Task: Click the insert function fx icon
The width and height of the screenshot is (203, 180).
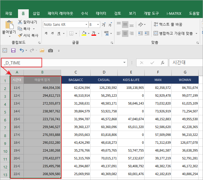Action: 163,63
